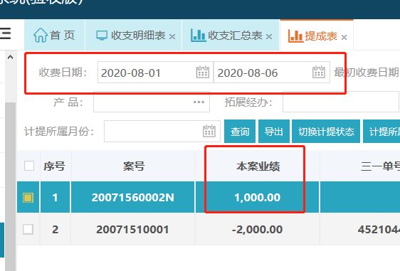Click the monitor icon on 收支明细表 tab

(x=102, y=35)
